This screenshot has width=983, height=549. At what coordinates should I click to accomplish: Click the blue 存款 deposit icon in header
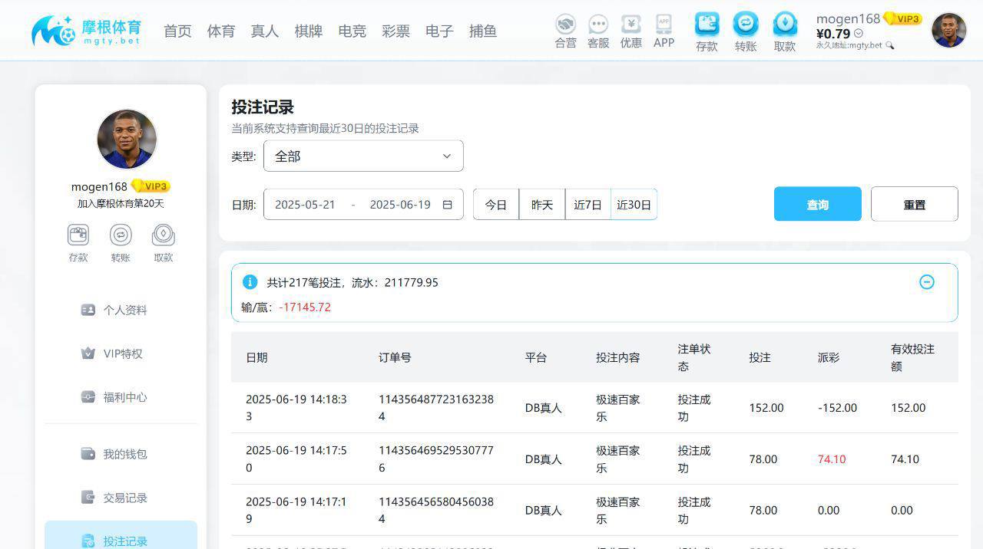click(x=707, y=25)
